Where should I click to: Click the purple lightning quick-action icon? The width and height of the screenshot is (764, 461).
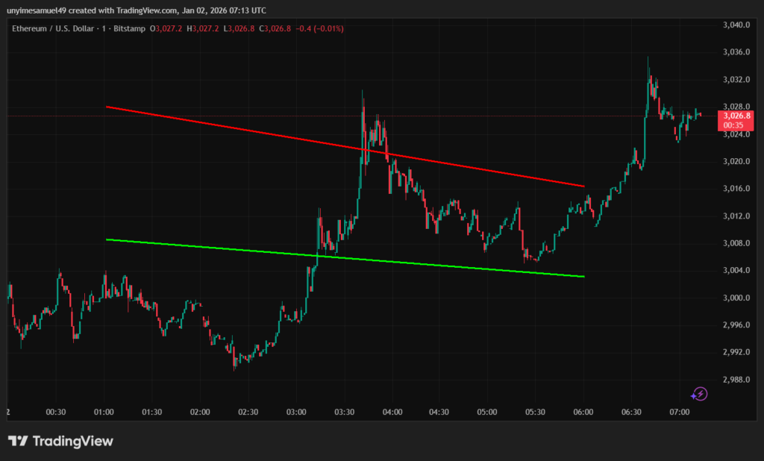(x=700, y=394)
